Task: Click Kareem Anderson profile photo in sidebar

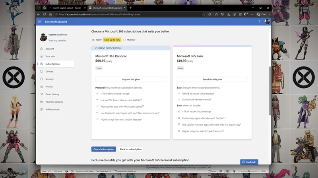Action: point(43,37)
